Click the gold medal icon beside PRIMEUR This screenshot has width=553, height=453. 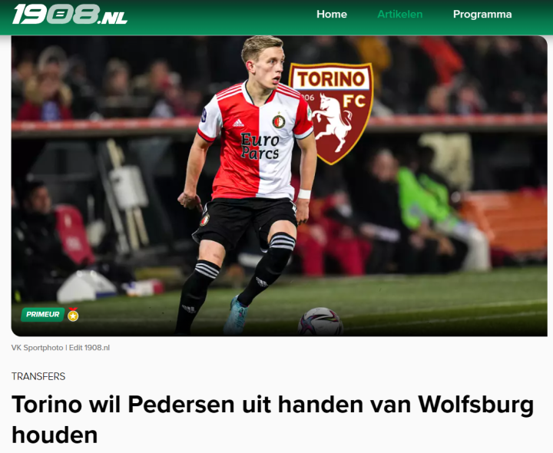[73, 315]
